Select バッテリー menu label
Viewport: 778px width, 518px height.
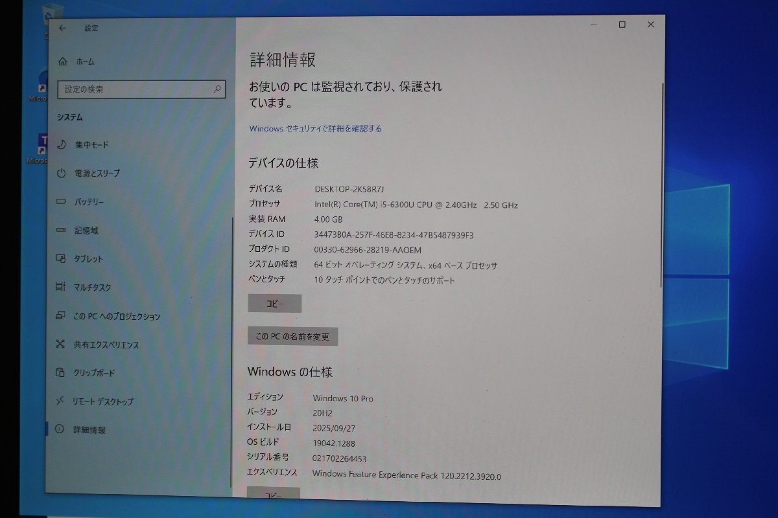[89, 202]
